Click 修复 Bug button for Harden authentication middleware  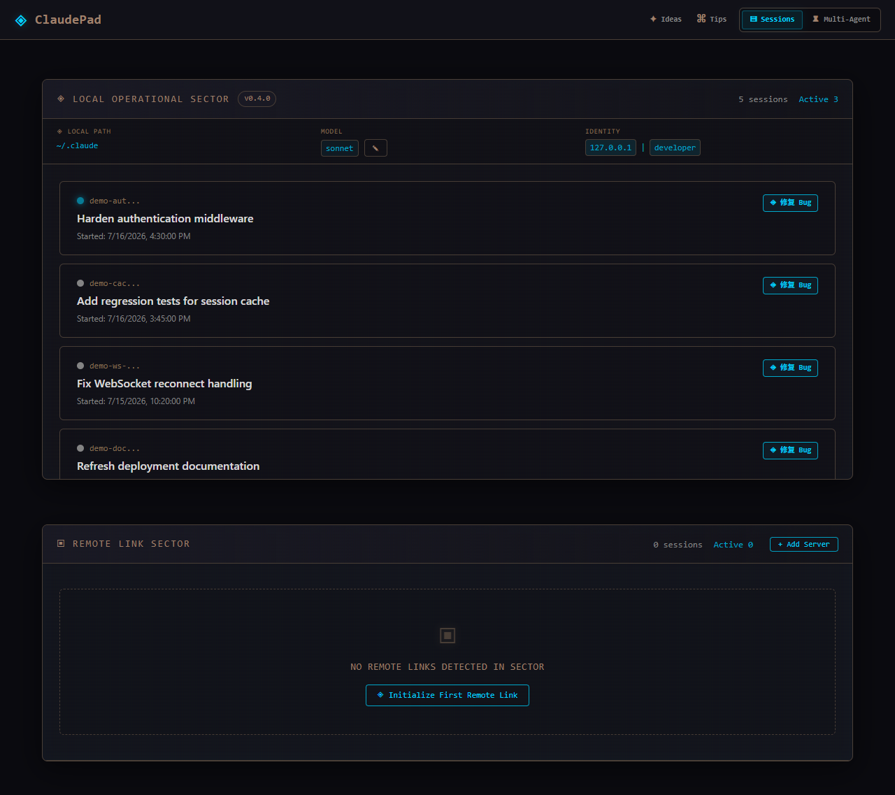click(x=790, y=203)
